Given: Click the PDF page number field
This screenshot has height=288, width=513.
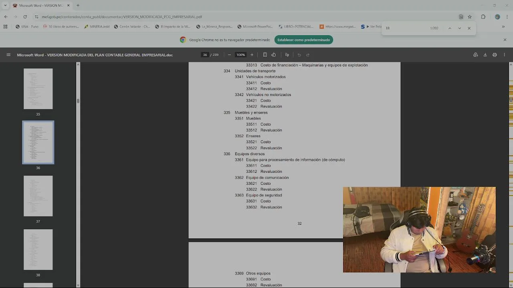Looking at the screenshot, I should pos(205,55).
